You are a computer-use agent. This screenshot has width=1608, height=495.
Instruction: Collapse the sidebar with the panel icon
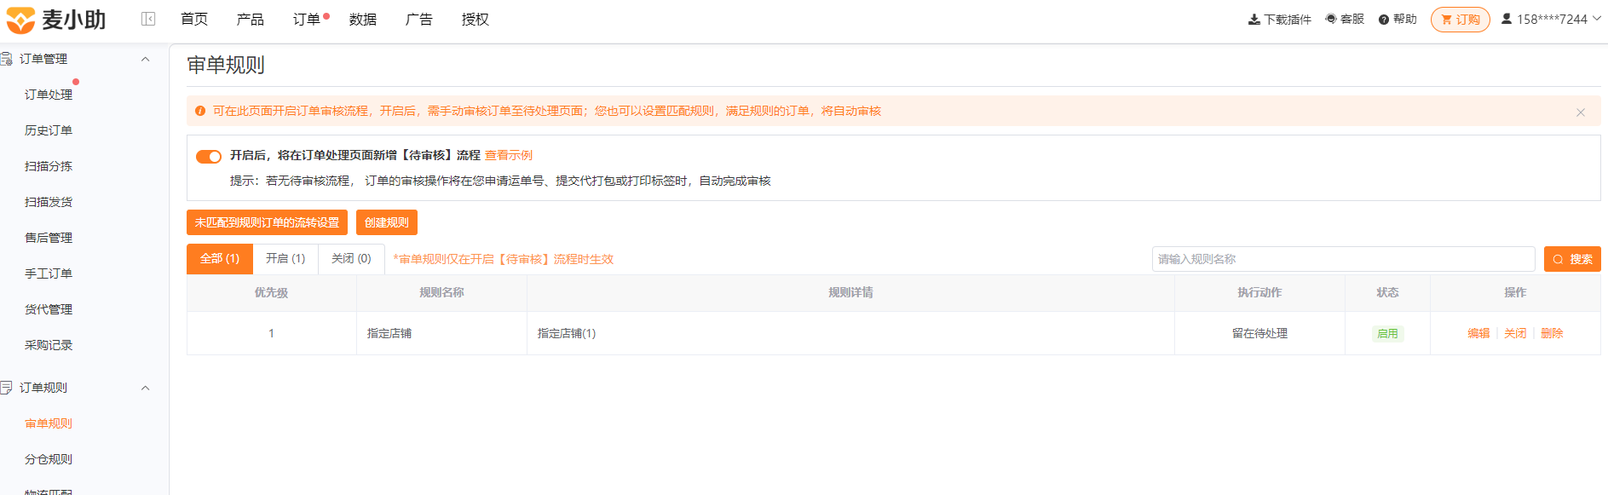tap(148, 19)
